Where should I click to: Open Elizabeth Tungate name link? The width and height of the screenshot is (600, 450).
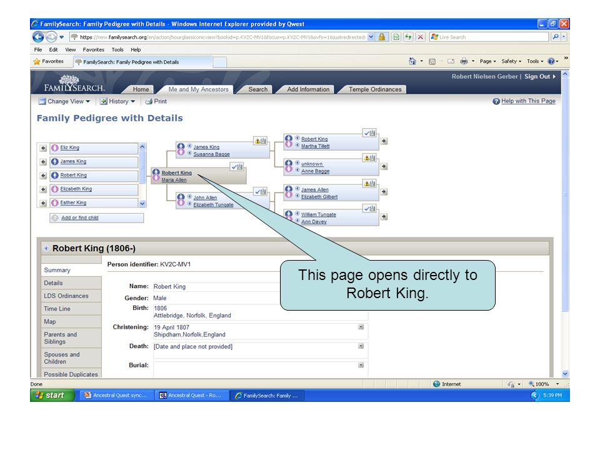click(213, 205)
